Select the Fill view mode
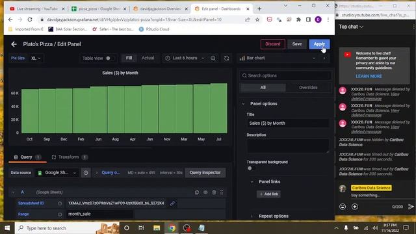416x234 pixels. pyautogui.click(x=129, y=58)
